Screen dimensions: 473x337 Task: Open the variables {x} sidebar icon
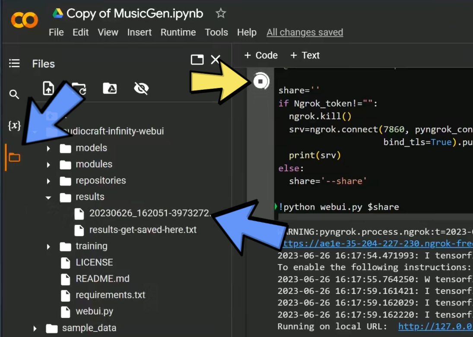14,125
